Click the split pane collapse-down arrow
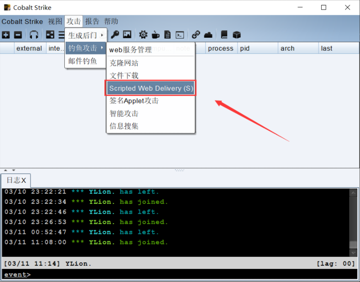 tap(13, 170)
